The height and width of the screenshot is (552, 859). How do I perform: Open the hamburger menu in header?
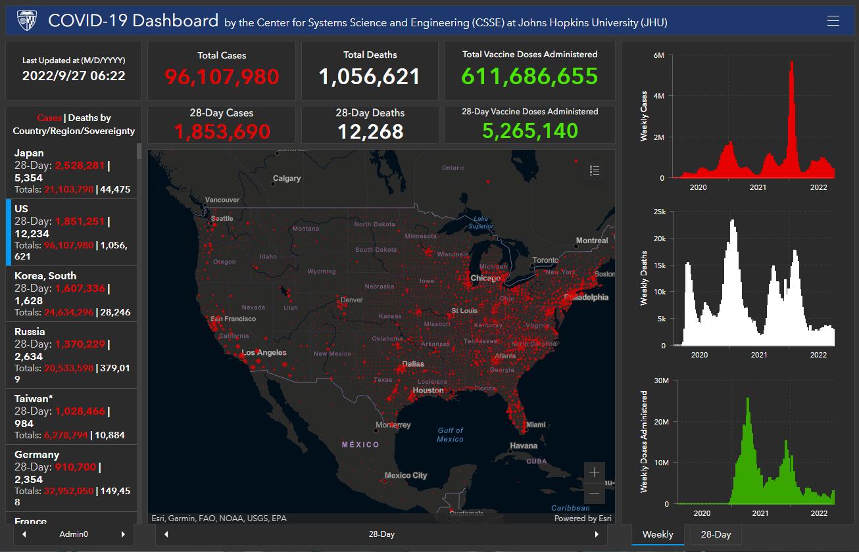[833, 21]
